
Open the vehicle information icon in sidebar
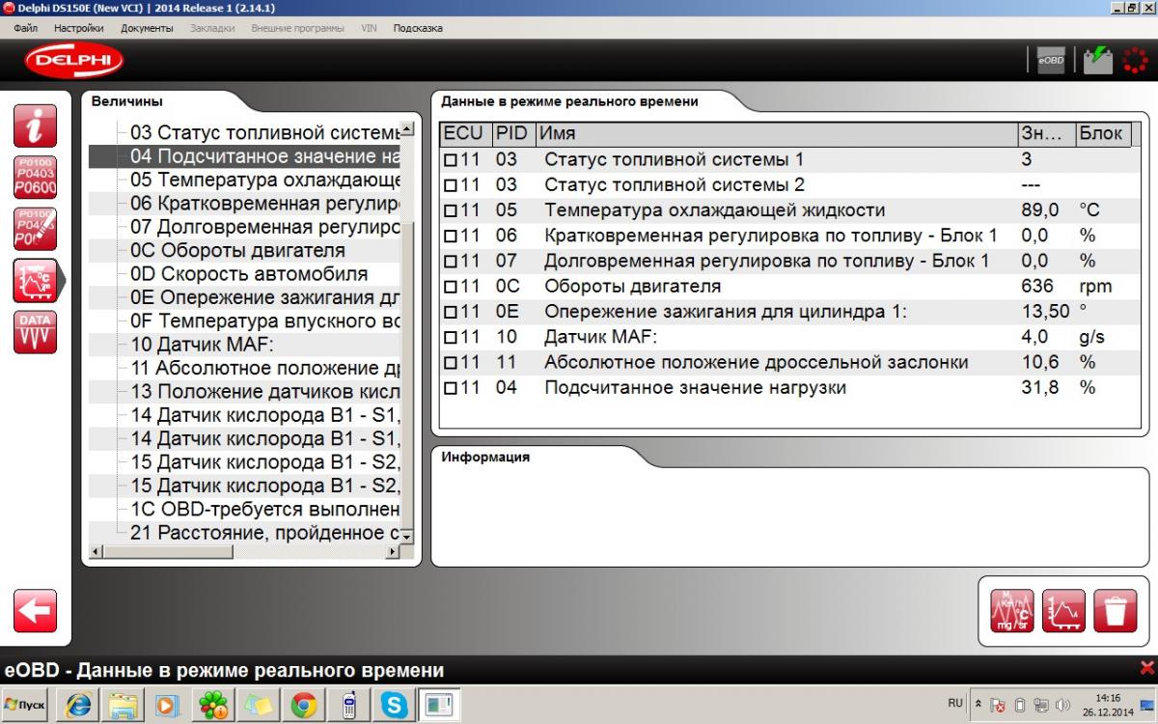point(35,125)
